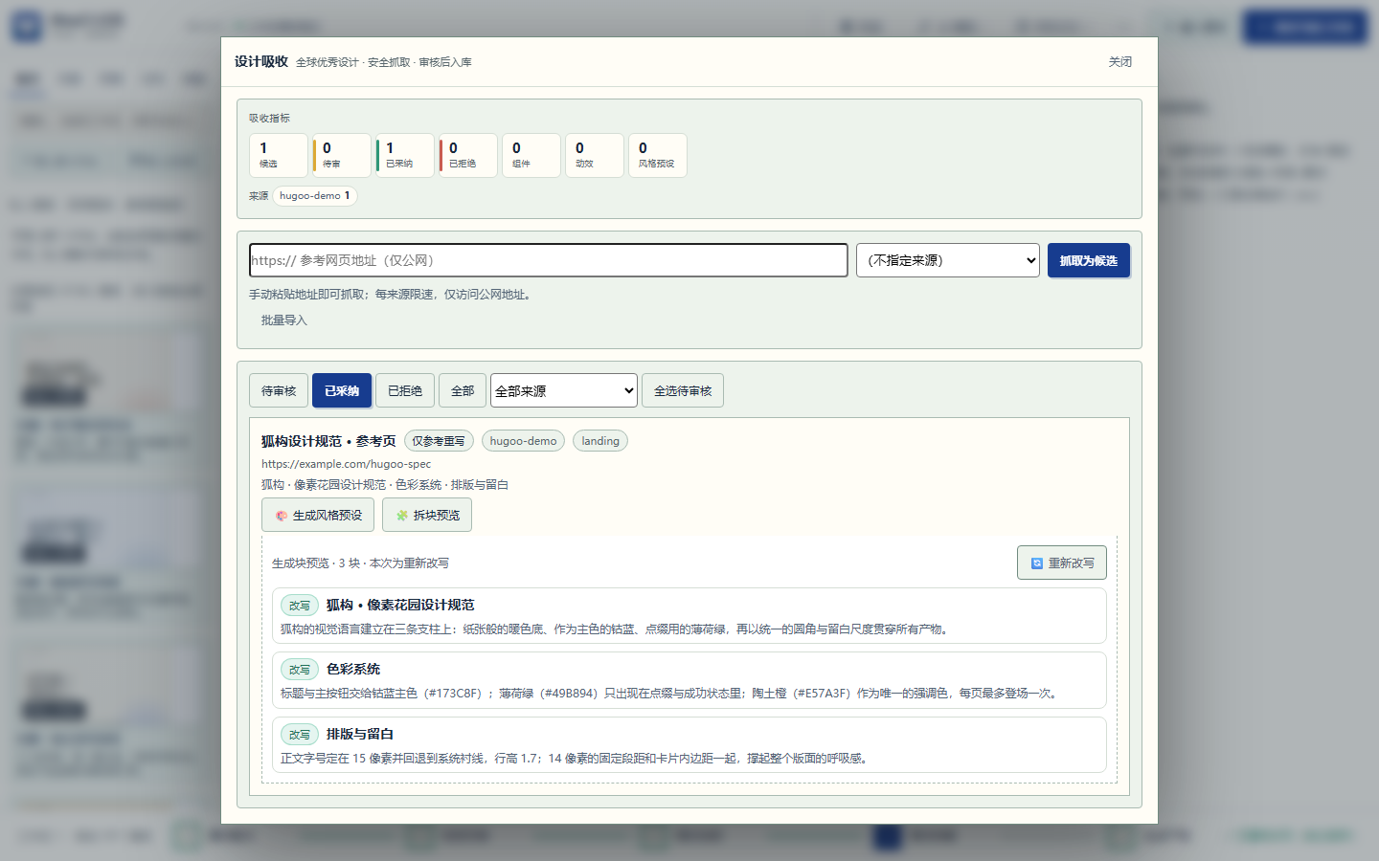Click the reference URL input field
Viewport: 1379px width, 861px height.
[549, 260]
